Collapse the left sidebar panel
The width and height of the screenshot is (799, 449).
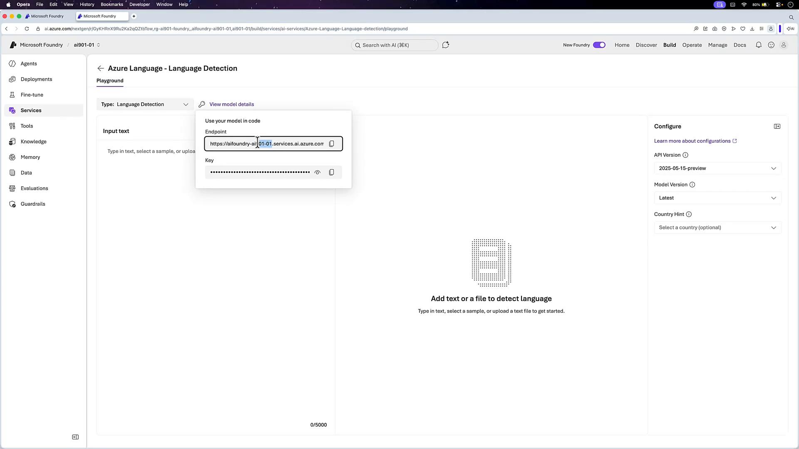(75, 437)
